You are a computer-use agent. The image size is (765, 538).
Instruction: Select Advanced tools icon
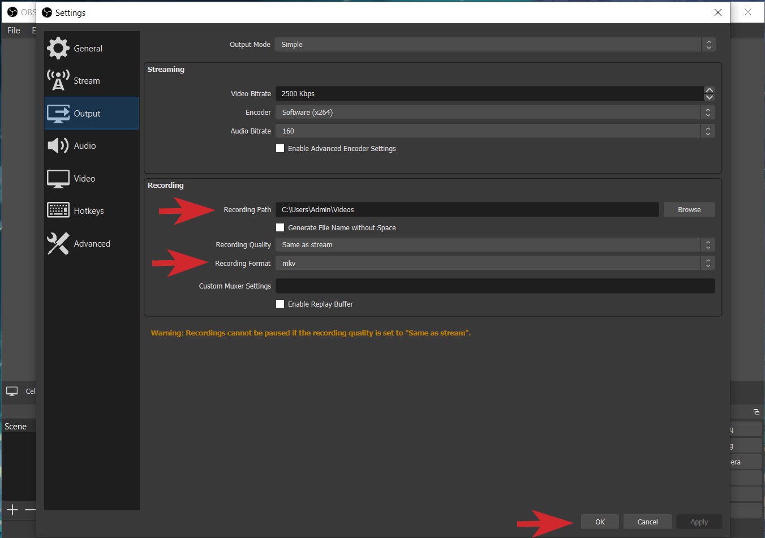[58, 244]
